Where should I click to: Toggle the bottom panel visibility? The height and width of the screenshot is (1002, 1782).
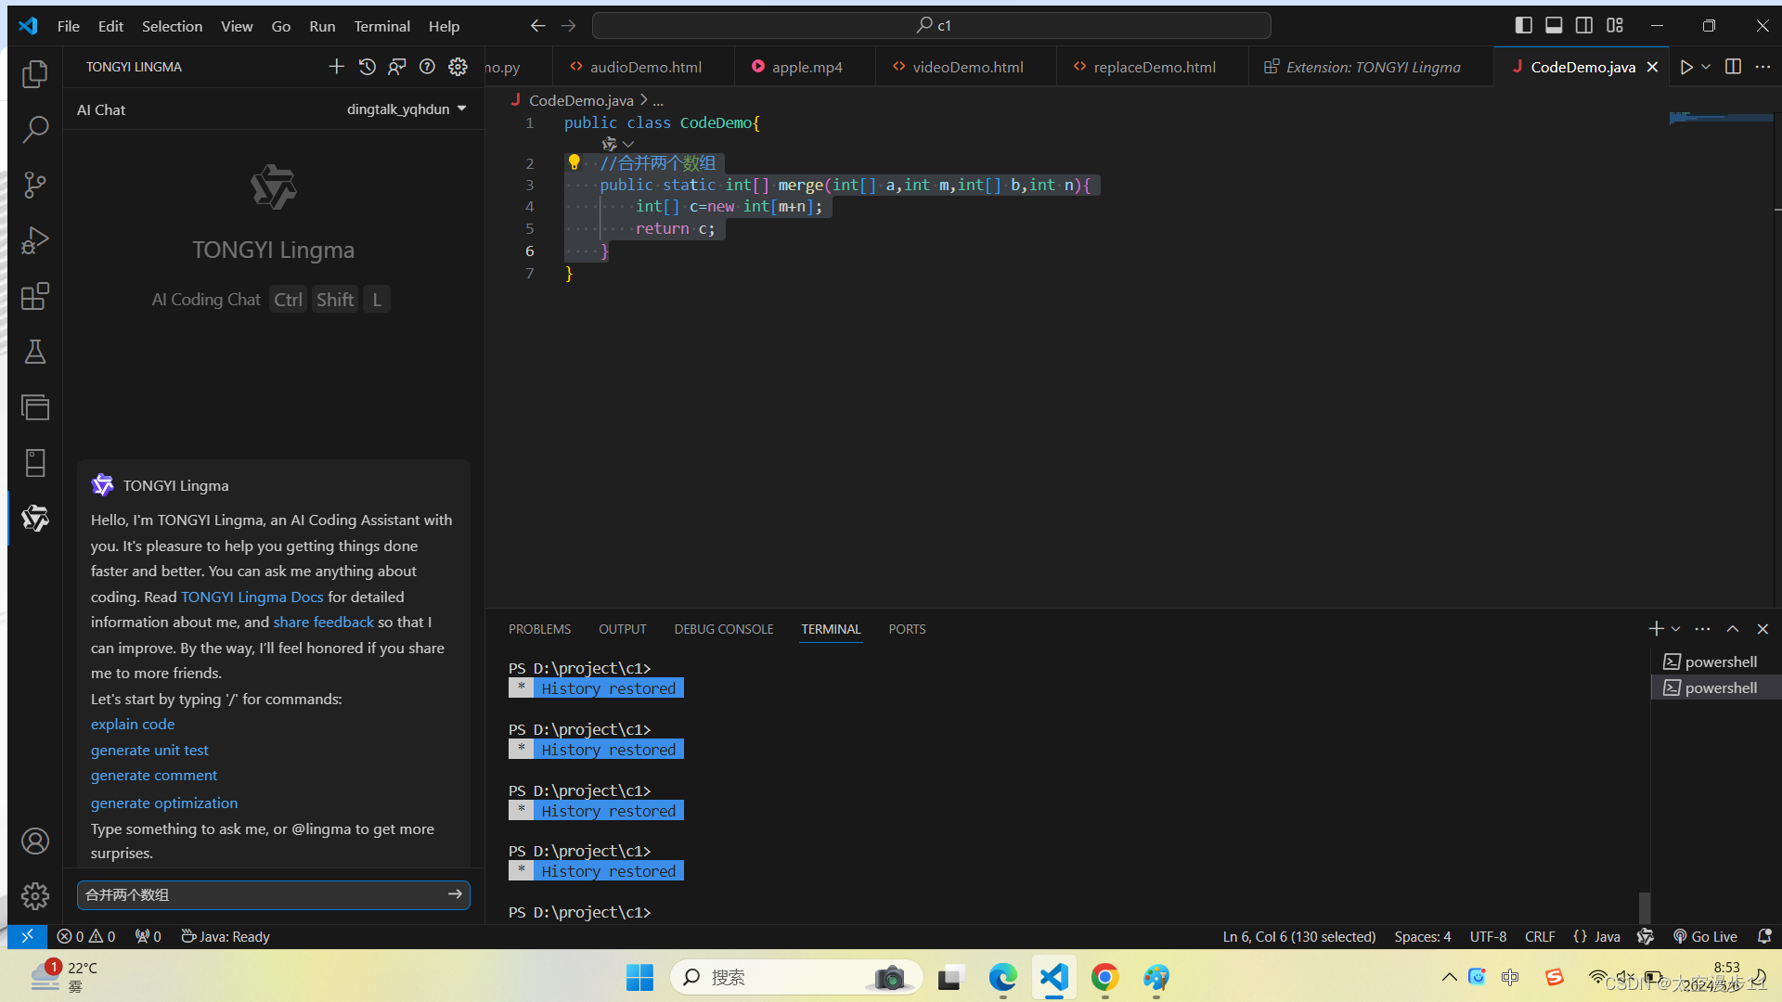pos(1554,26)
